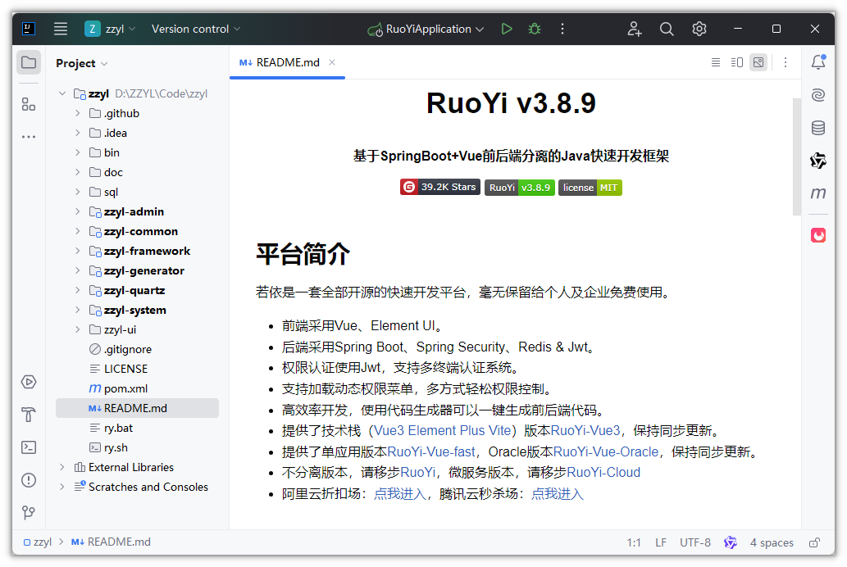
Task: Collapse the zzyl root project node
Action: pyautogui.click(x=62, y=93)
